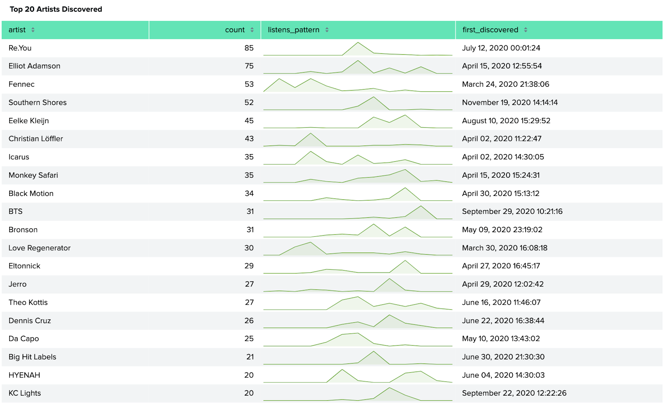Screen dimensions: 667x409
Task: Click the BTS listens pattern sparkline
Action: tap(358, 212)
